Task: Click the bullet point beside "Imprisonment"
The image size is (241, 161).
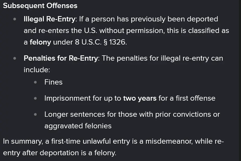Action: click(x=36, y=98)
